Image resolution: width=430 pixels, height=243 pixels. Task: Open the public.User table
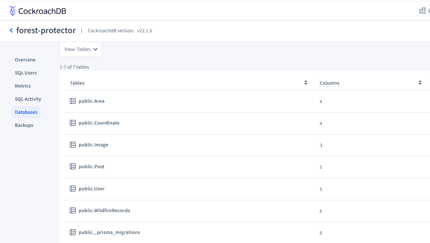[92, 189]
